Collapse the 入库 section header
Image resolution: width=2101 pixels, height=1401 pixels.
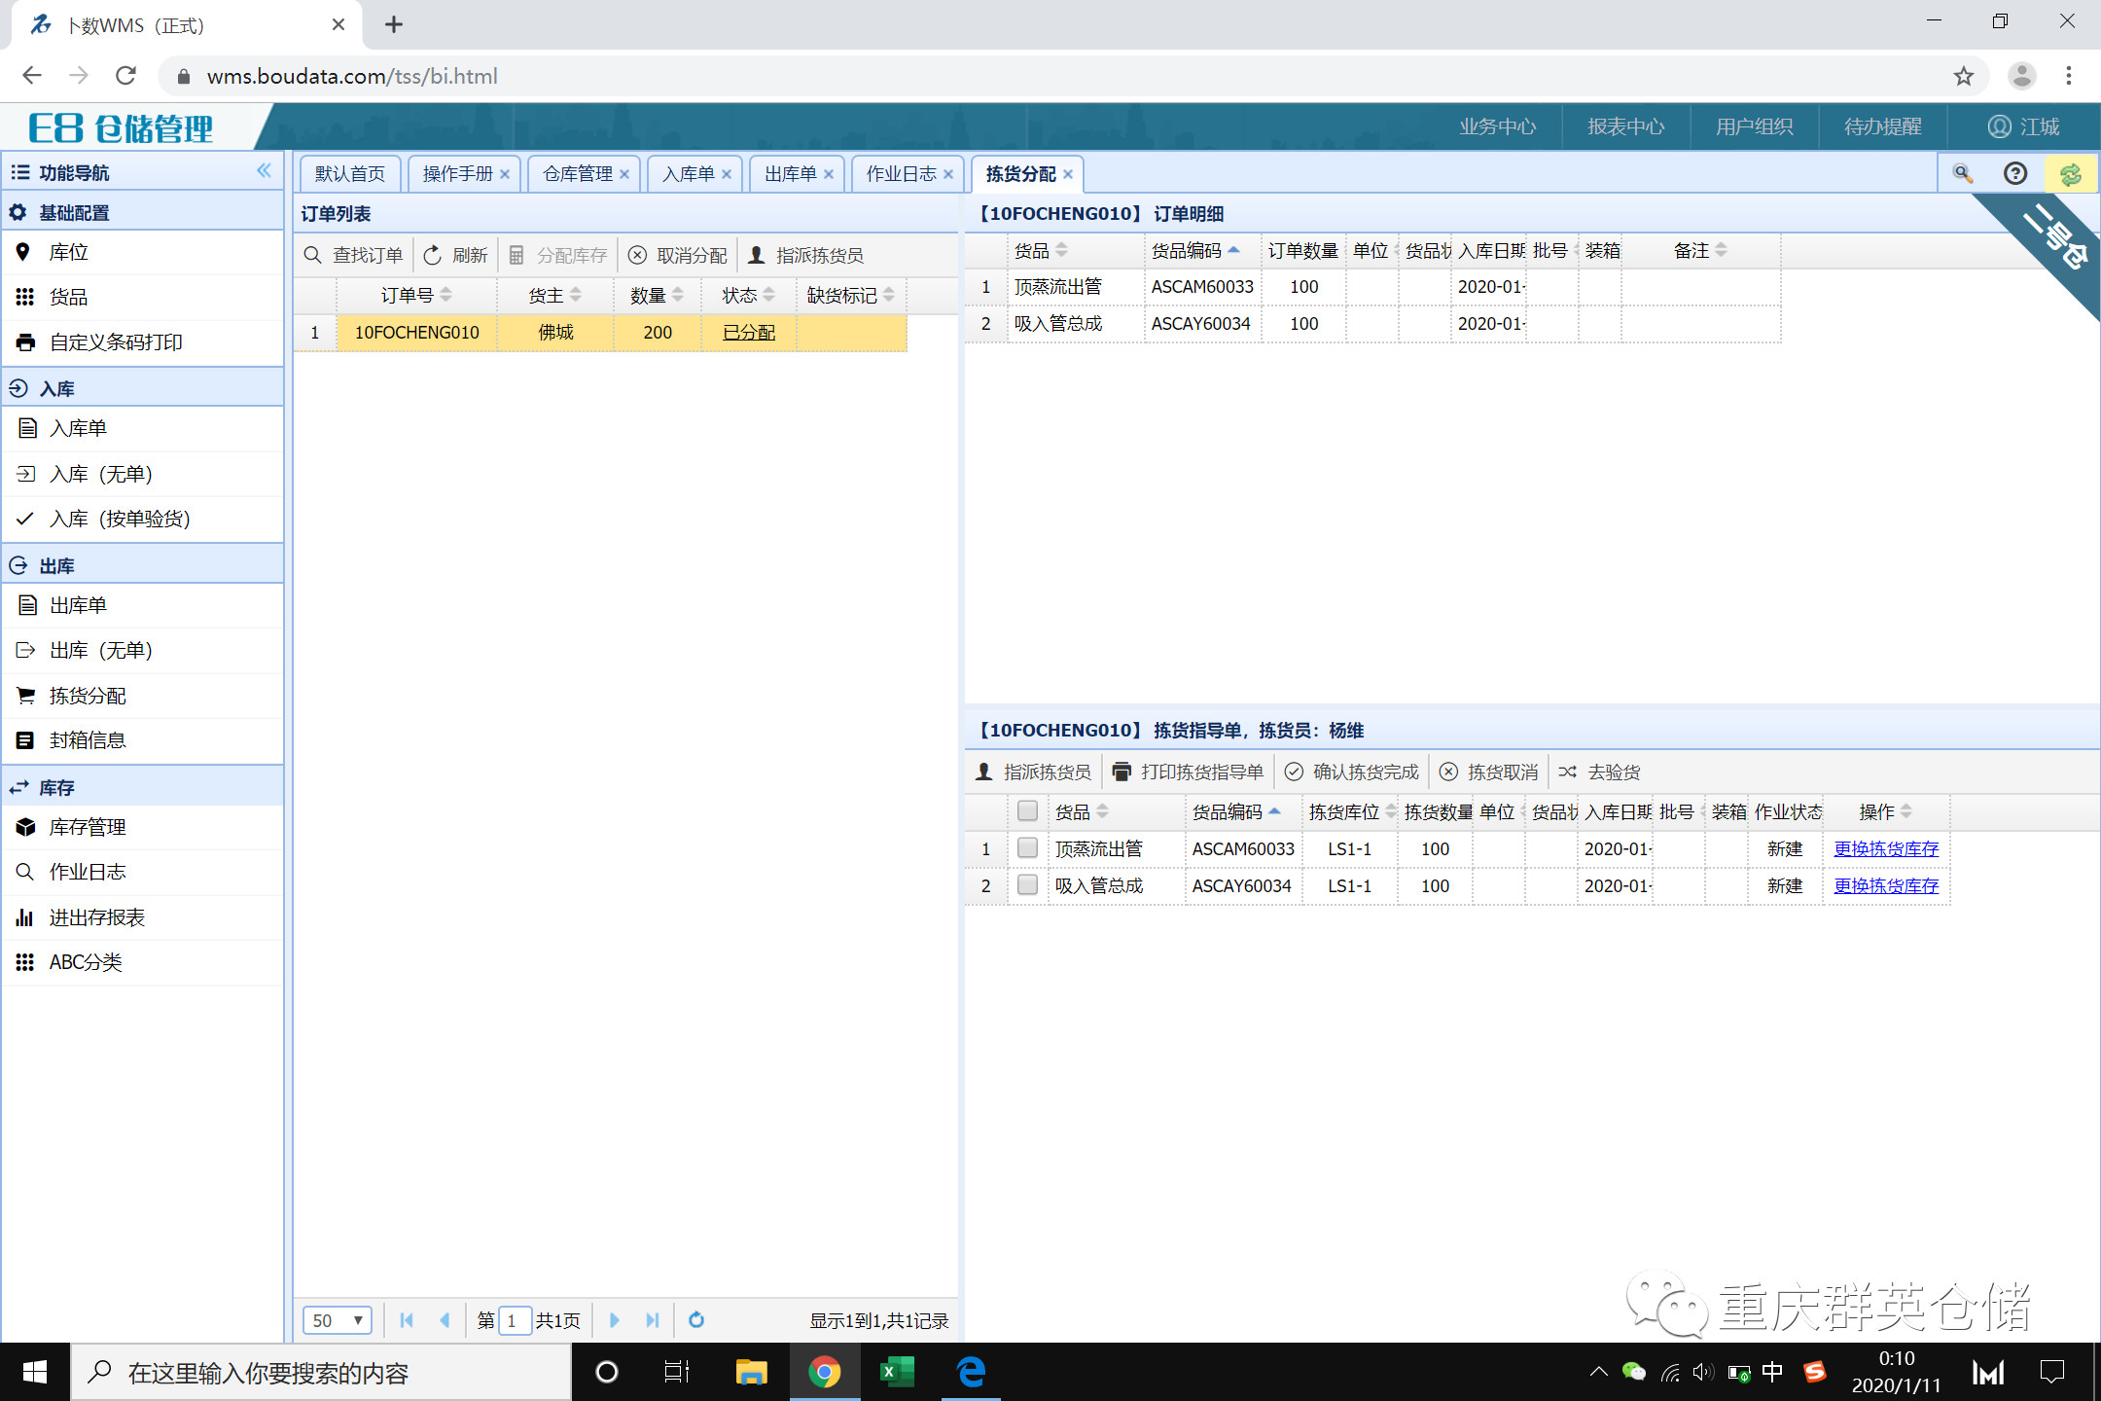click(x=143, y=388)
